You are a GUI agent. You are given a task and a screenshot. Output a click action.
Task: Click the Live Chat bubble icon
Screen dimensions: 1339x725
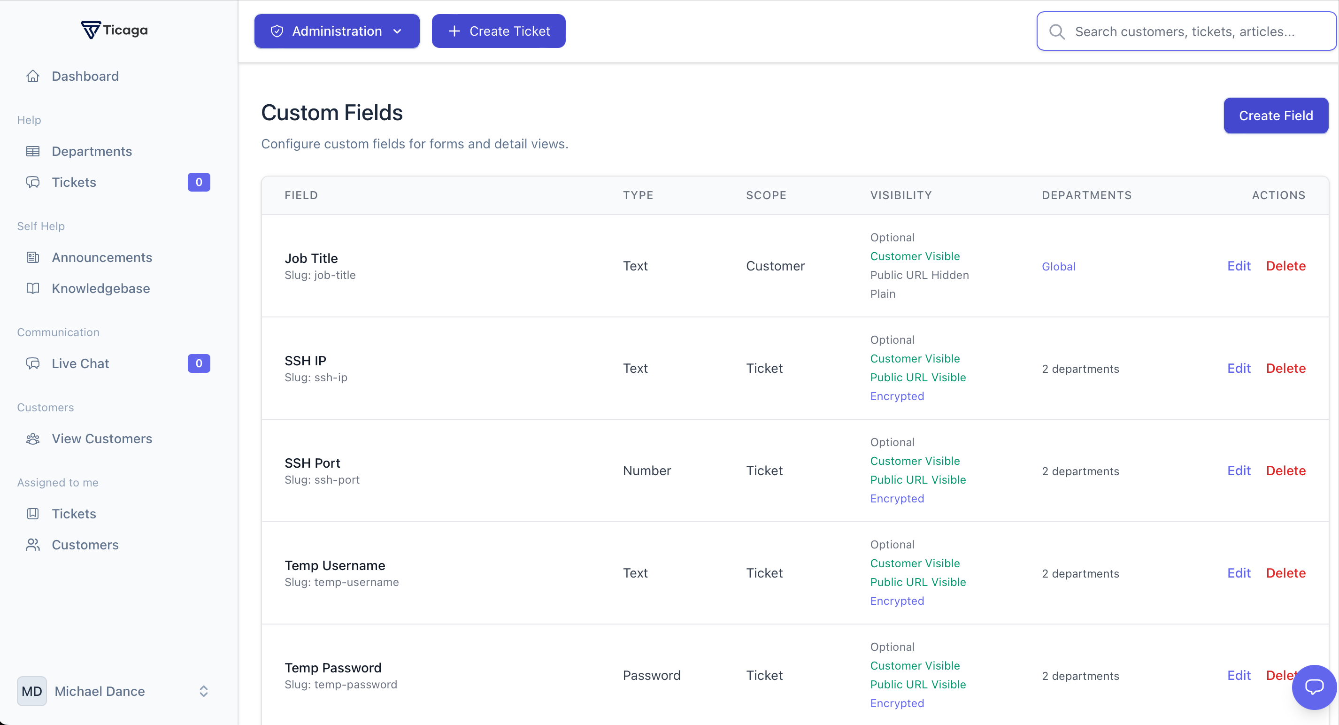pyautogui.click(x=33, y=363)
